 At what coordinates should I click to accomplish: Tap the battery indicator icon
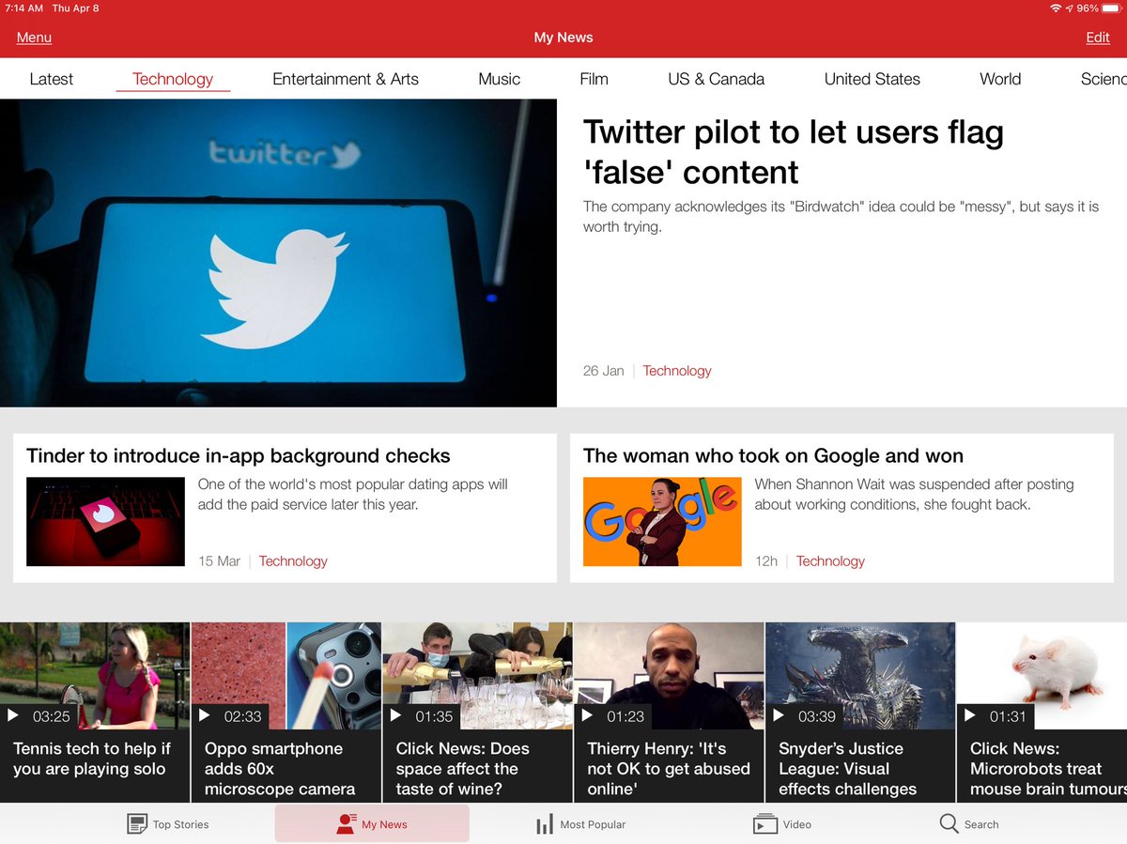click(x=1112, y=8)
